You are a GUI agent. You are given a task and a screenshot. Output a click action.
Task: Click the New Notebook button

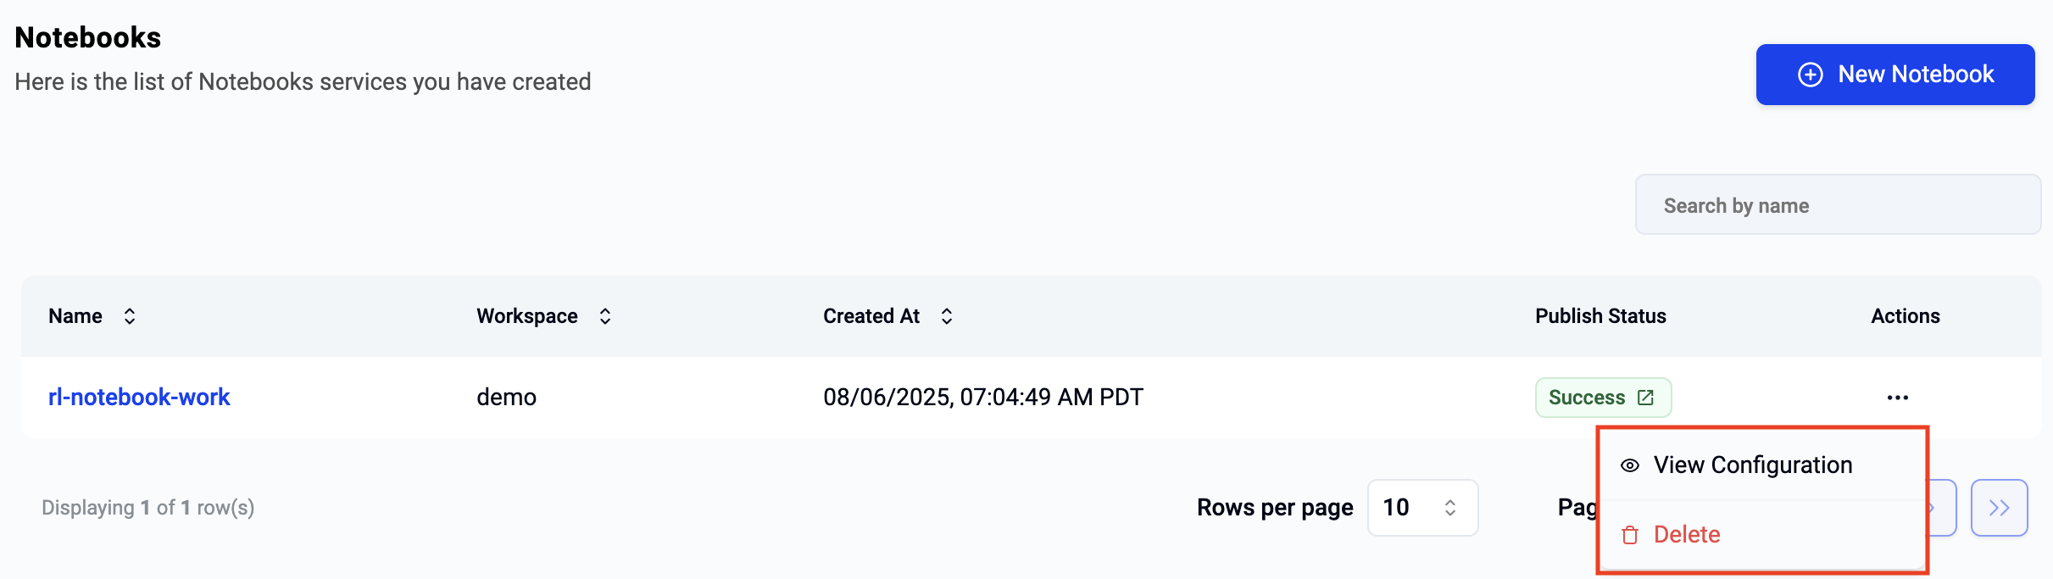coord(1894,75)
